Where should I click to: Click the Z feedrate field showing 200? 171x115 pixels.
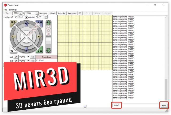41,17
